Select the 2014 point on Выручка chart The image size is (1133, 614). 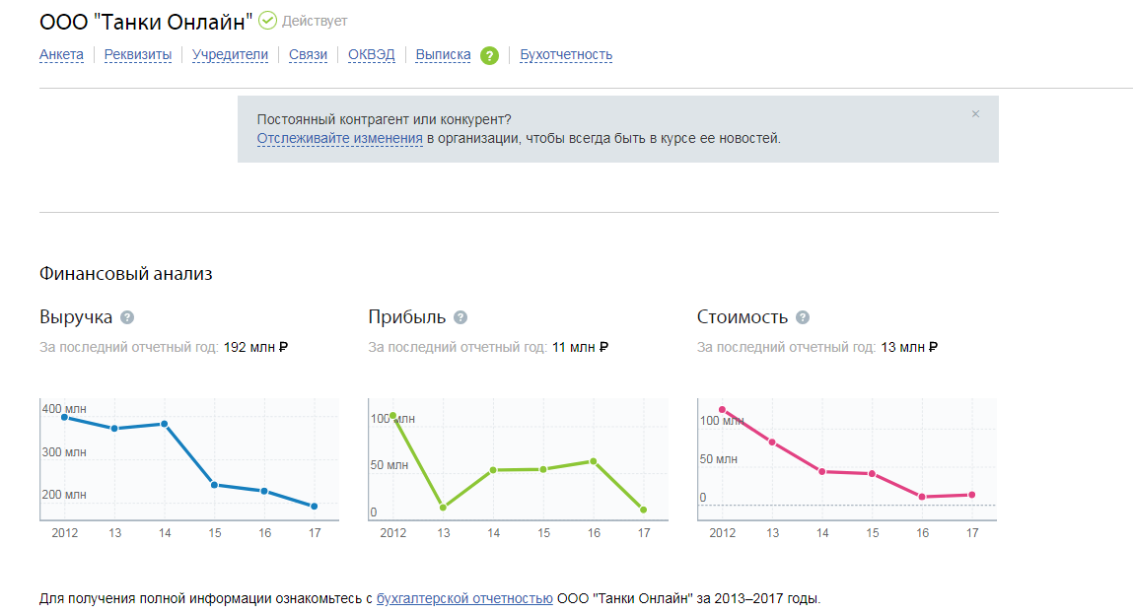[164, 424]
